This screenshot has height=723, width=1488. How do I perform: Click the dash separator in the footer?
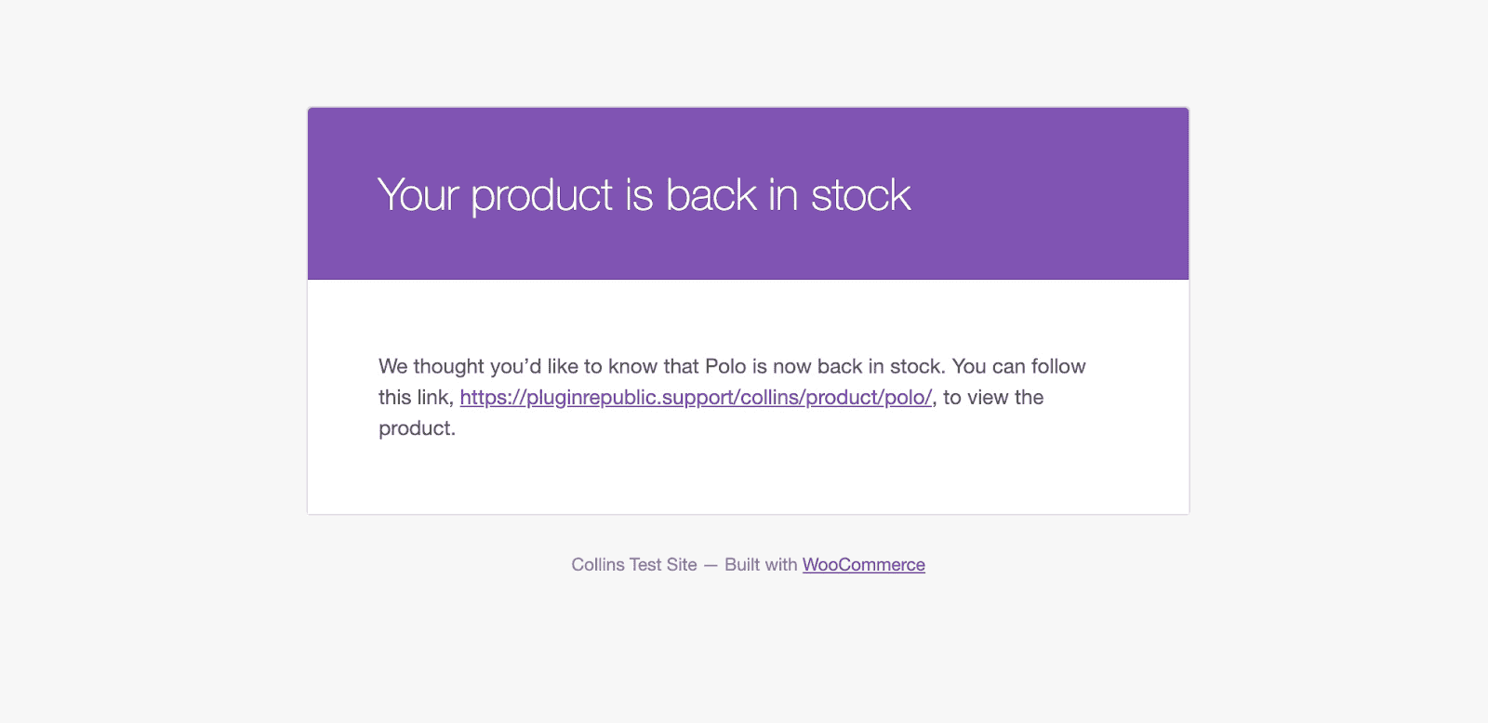[x=711, y=565]
